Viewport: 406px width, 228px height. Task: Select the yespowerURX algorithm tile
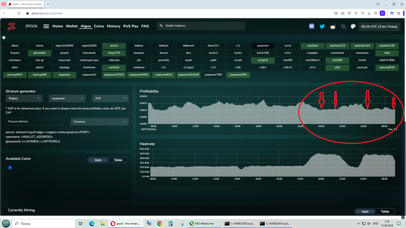238,75
